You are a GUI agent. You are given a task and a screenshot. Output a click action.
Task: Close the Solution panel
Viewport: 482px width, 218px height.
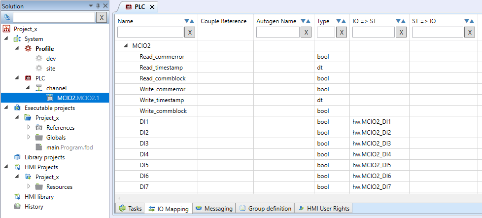(x=105, y=6)
